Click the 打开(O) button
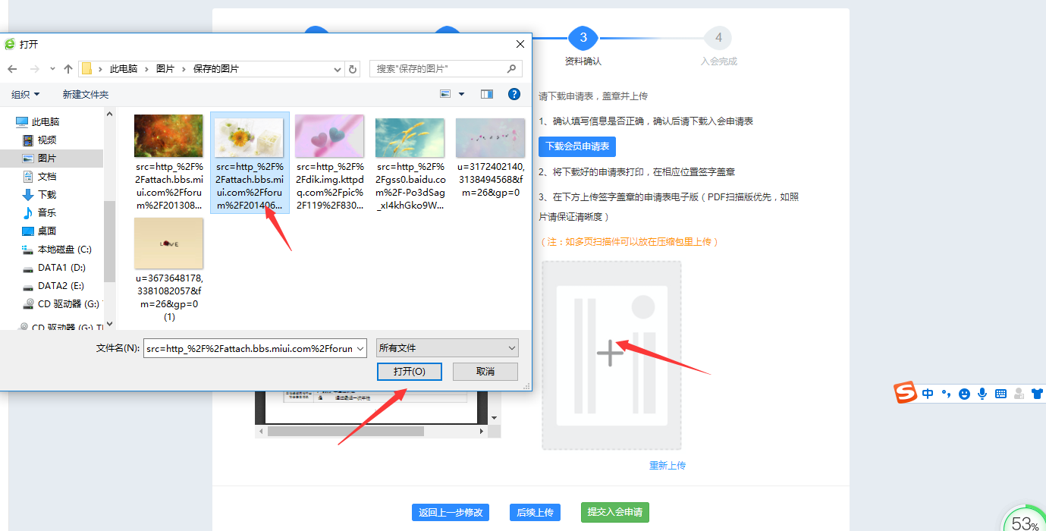The width and height of the screenshot is (1046, 531). coord(409,372)
